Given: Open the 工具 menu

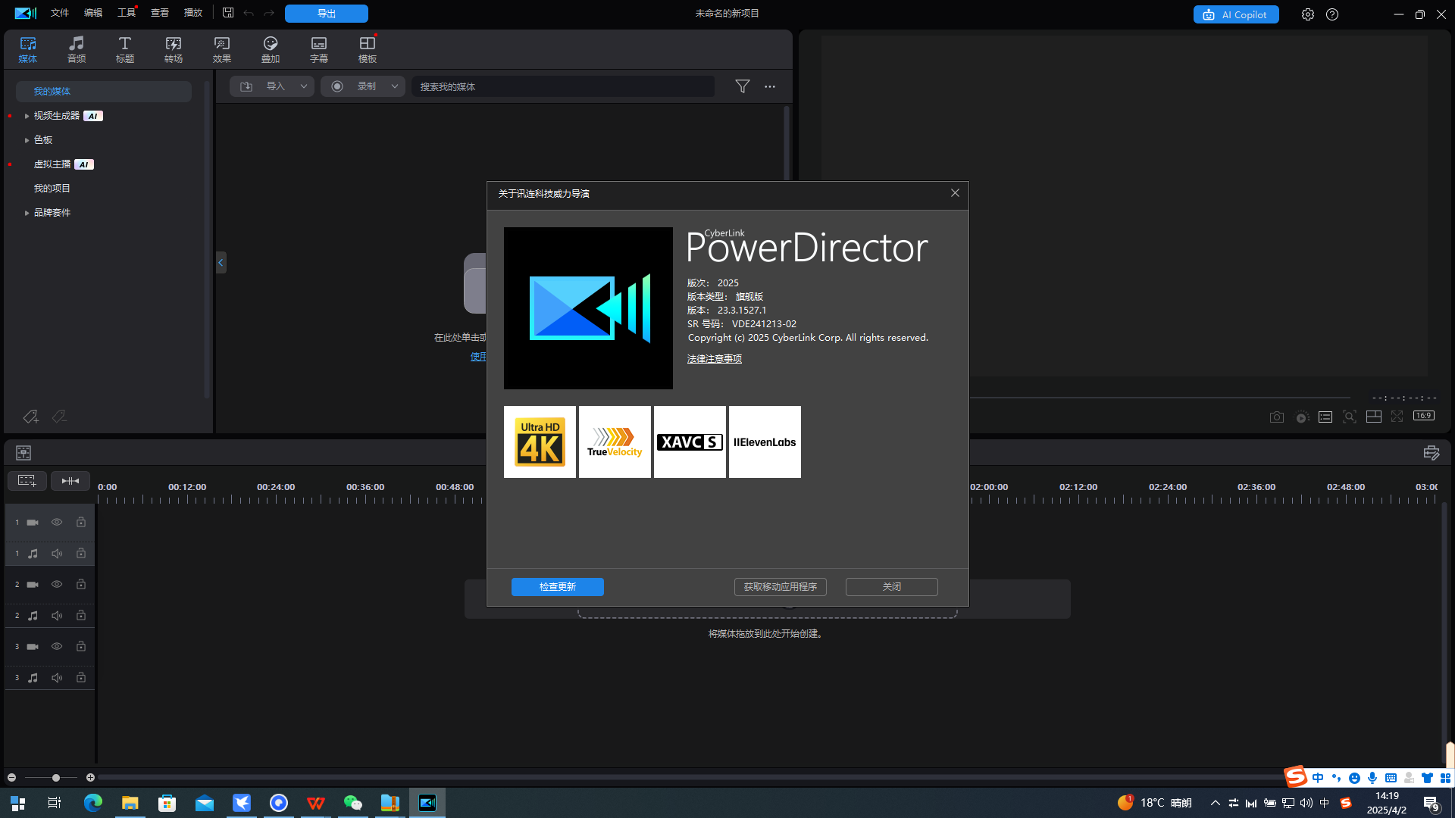Looking at the screenshot, I should point(127,13).
